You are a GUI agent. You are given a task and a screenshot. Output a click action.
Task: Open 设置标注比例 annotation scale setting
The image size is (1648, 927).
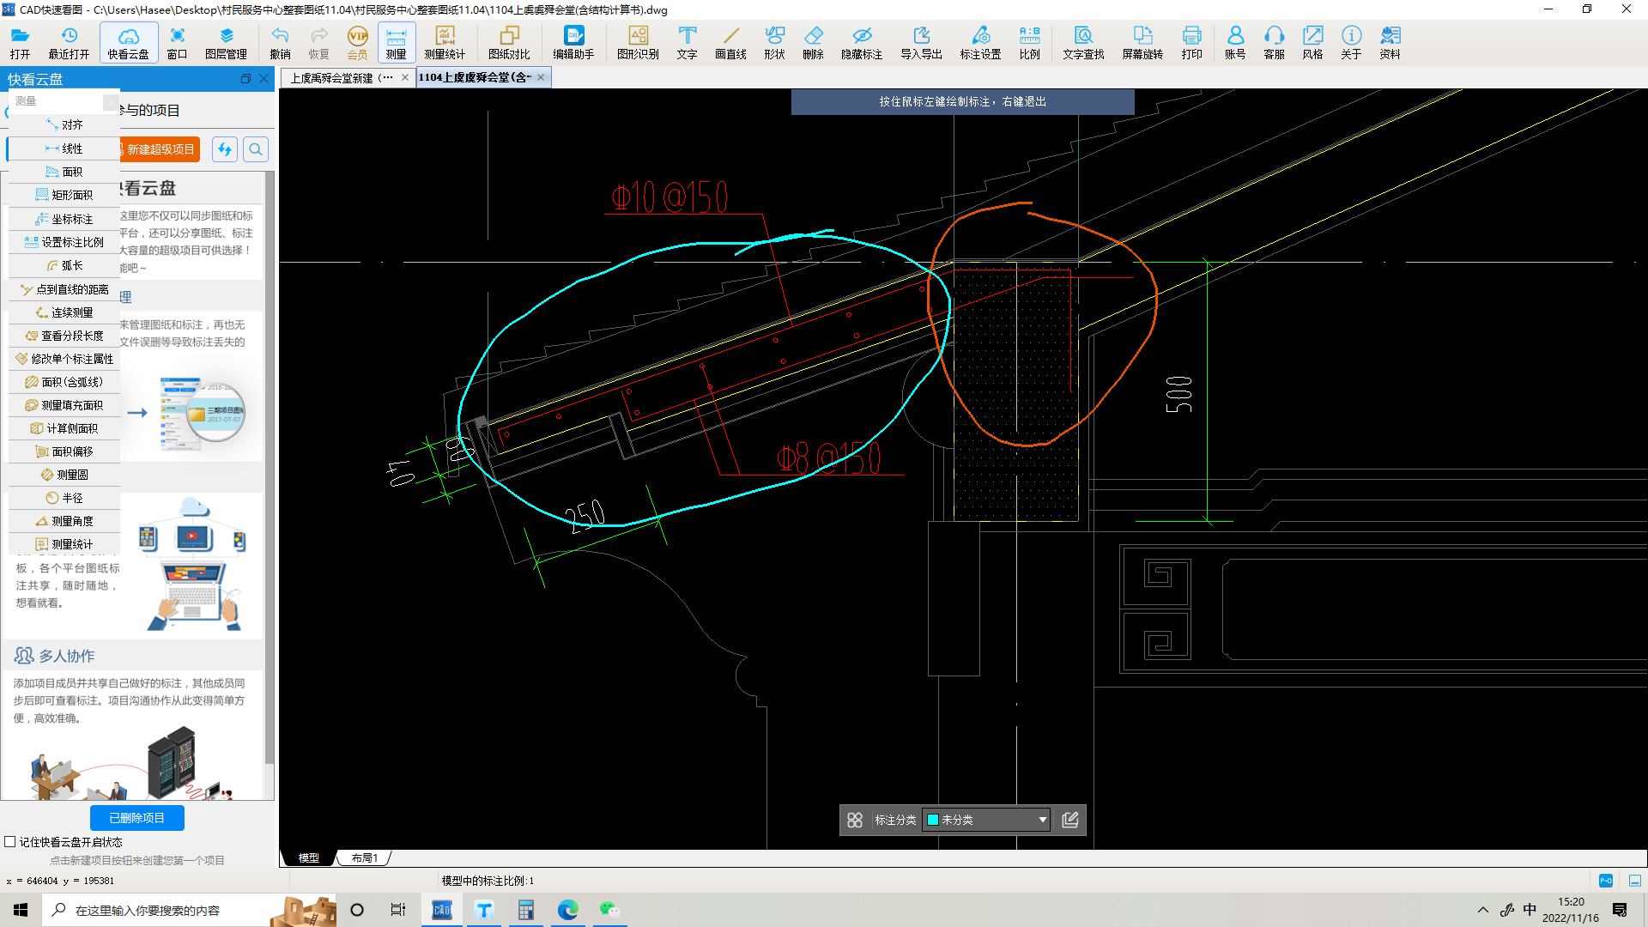click(x=64, y=242)
